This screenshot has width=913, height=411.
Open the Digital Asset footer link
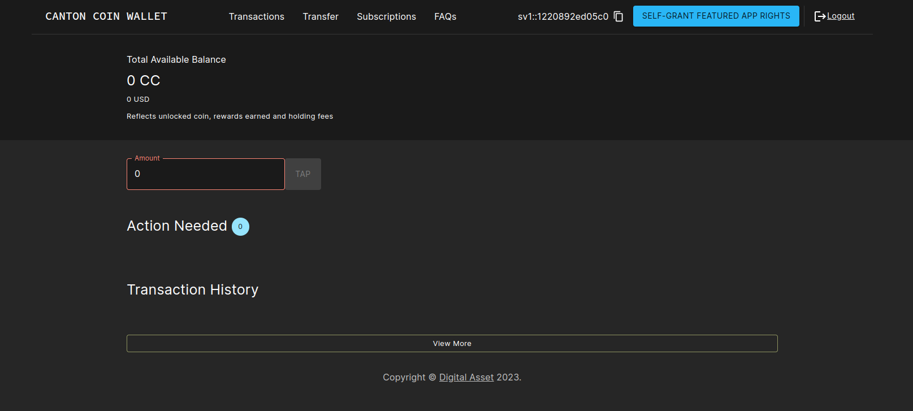(x=466, y=377)
